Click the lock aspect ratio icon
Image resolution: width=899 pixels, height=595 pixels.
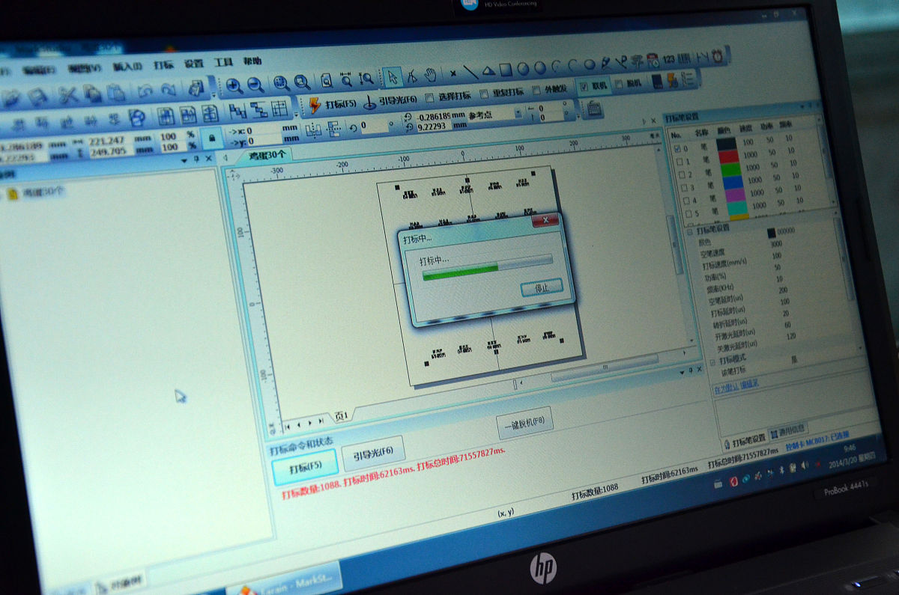pos(213,138)
